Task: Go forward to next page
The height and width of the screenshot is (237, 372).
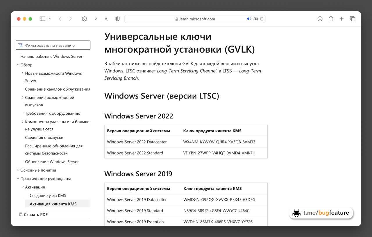Action: (70, 19)
